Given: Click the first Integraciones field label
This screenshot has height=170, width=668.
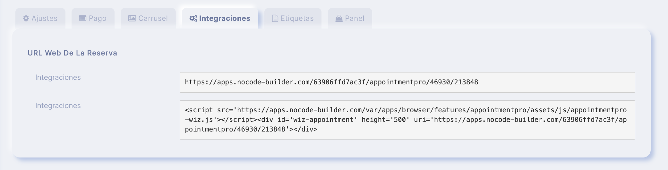Looking at the screenshot, I should click(58, 77).
